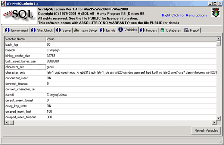Click the info icon on Err File tab
This screenshot has height=145, width=224.
coord(102,30)
